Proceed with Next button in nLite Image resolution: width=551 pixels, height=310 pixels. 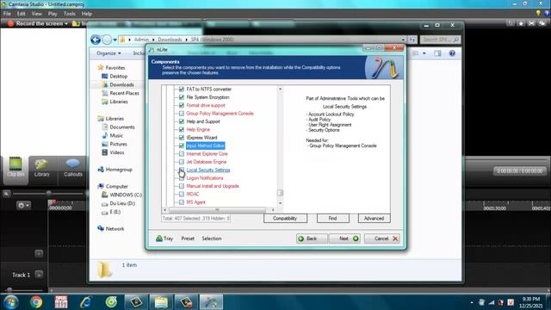tap(344, 239)
